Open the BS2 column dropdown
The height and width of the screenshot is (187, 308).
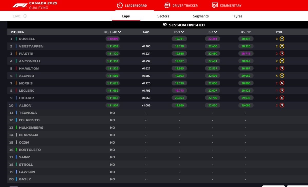click(216, 32)
